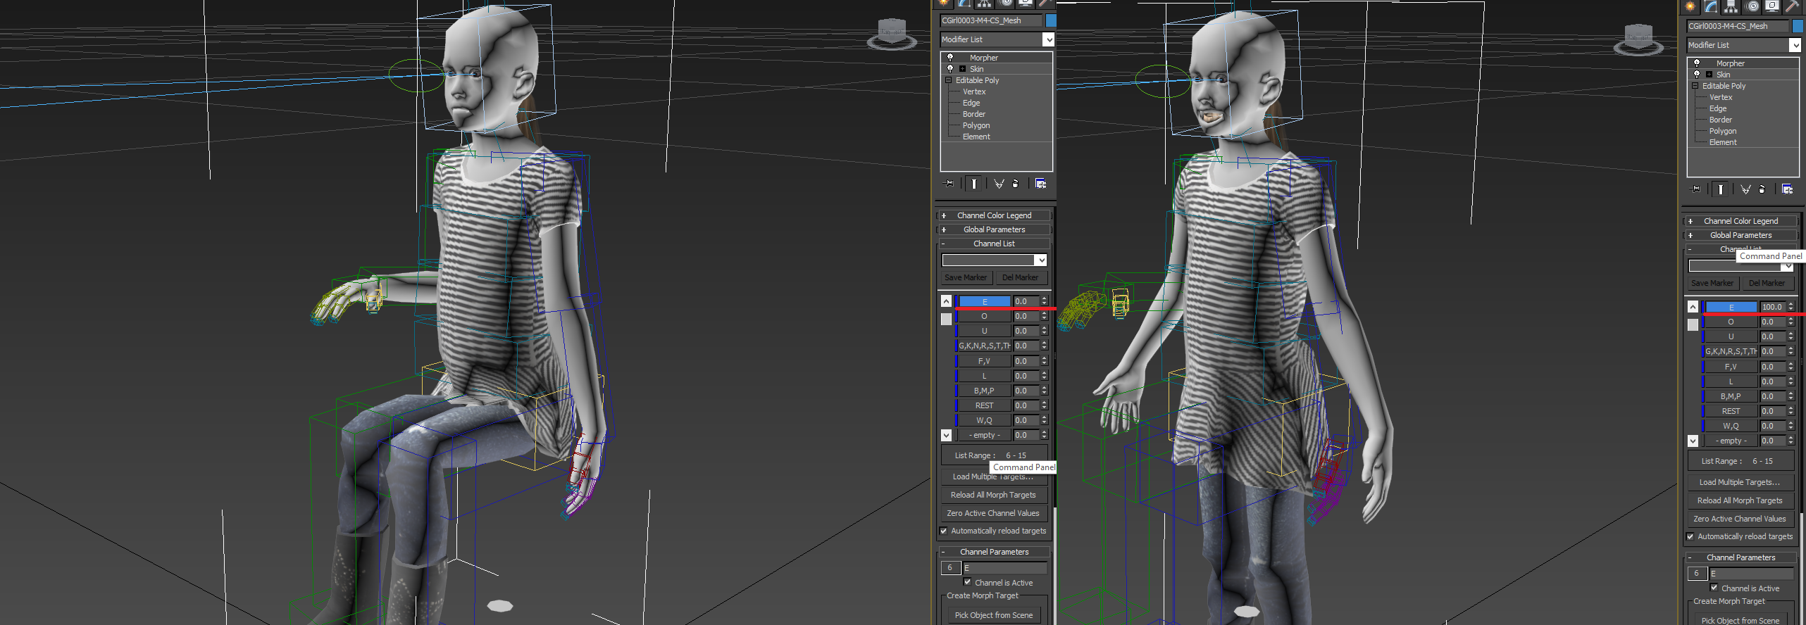This screenshot has height=625, width=1806.
Task: Click Zero Active Channel Values in left panel
Action: coord(992,513)
